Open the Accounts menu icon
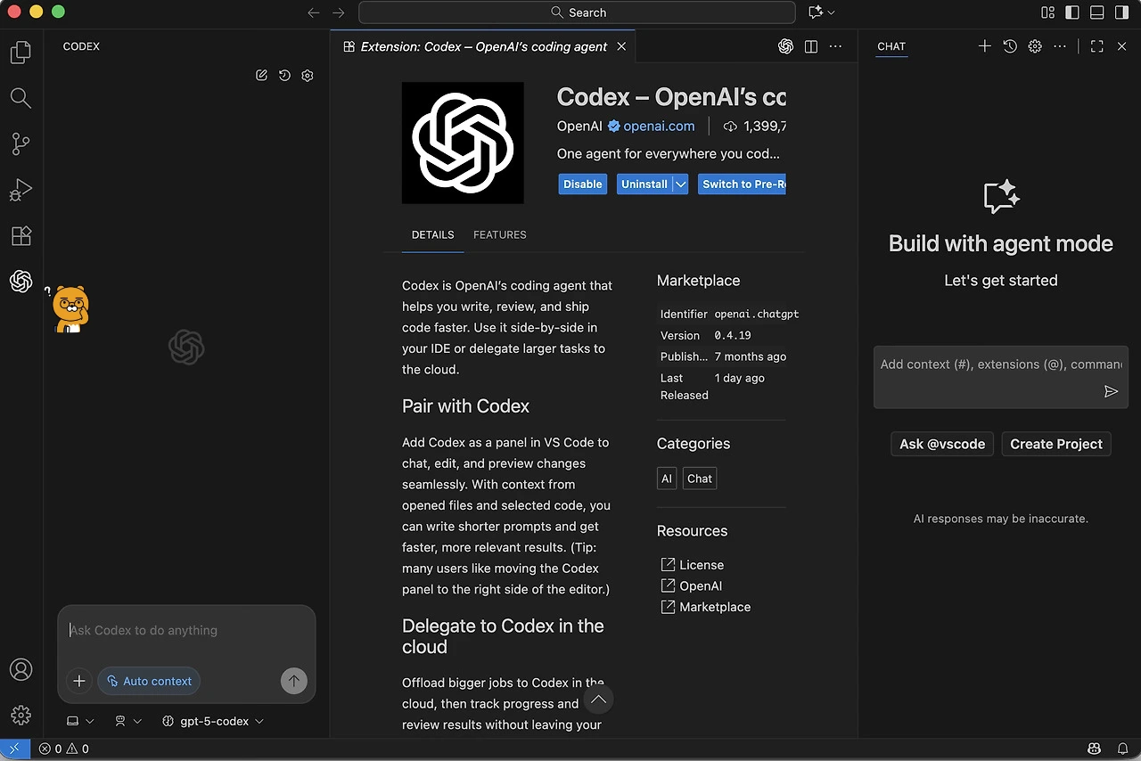 pos(21,670)
